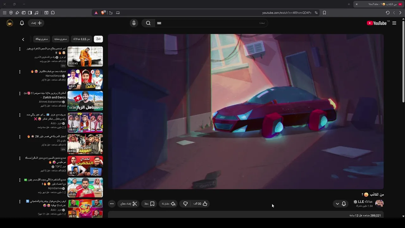Screen dimensions: 405x228
Task: Click the Brave Rewards triangle icon
Action: pyautogui.click(x=96, y=13)
